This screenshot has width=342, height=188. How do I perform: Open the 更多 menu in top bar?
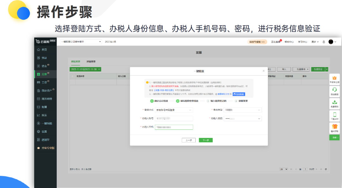[315, 42]
